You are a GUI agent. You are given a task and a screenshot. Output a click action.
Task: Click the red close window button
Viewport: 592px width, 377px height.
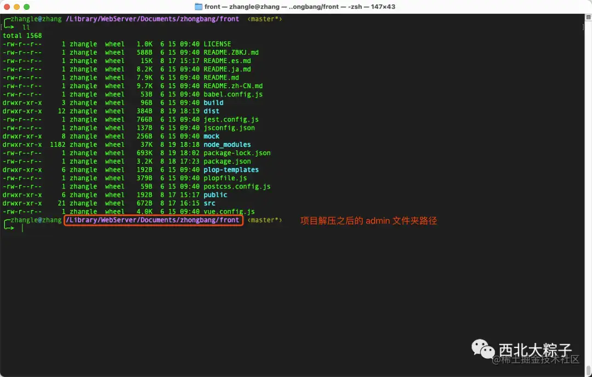pos(7,7)
